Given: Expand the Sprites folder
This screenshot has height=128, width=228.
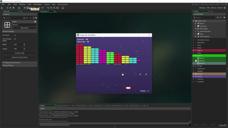Looking at the screenshot, I should (193, 76).
